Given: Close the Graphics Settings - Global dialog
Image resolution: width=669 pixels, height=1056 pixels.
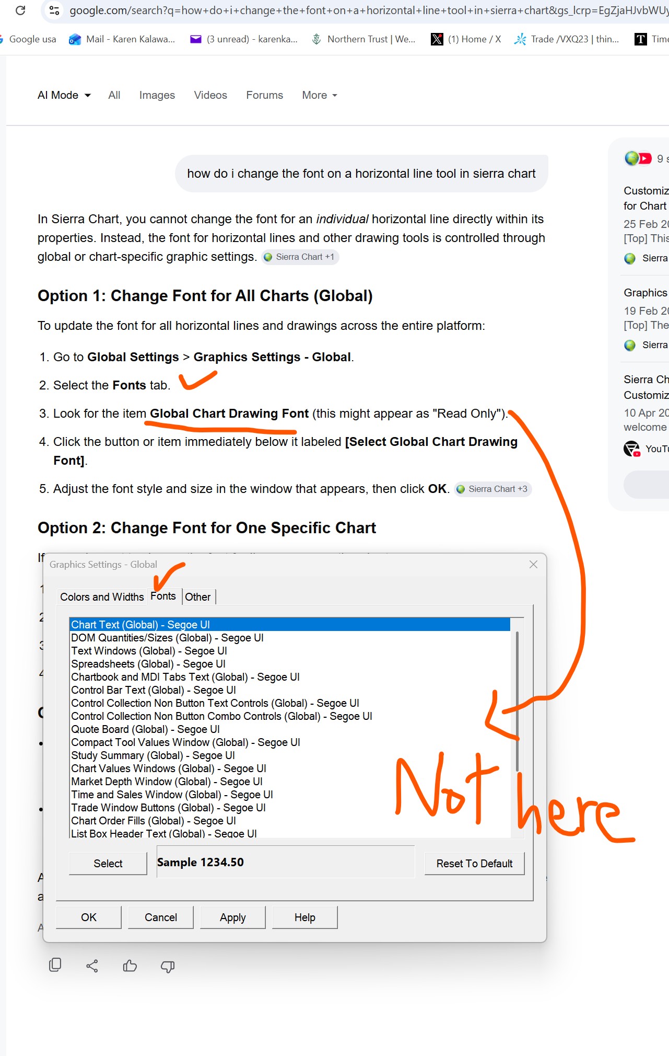Looking at the screenshot, I should point(533,565).
